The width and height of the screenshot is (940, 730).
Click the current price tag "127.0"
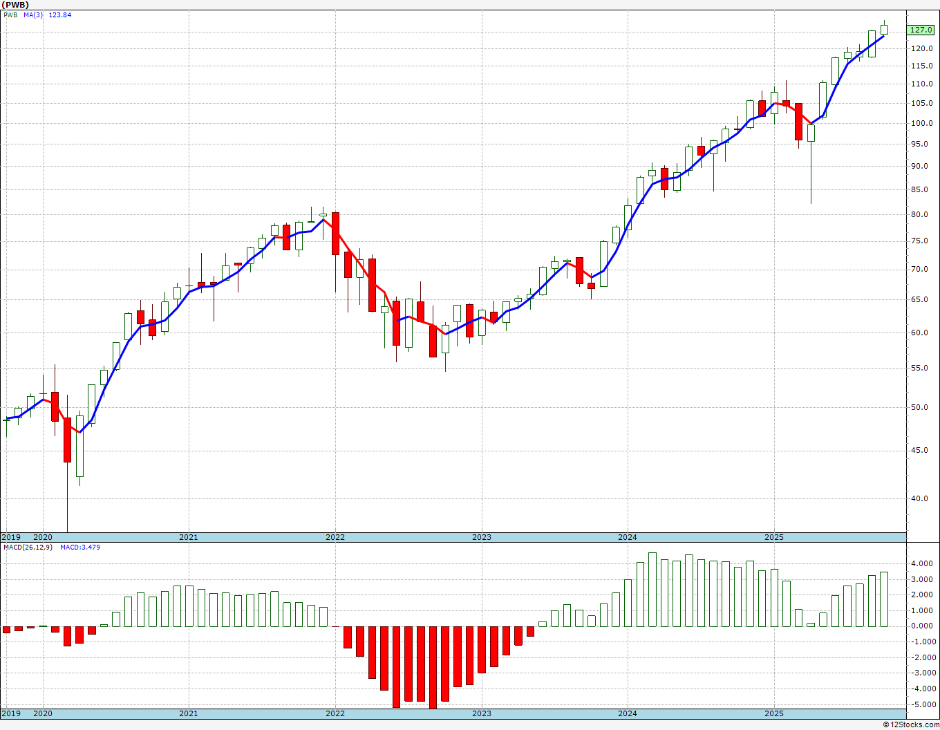click(x=921, y=30)
